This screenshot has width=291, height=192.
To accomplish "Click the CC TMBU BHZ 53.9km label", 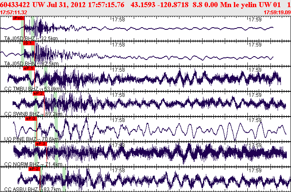I will click(33, 89).
